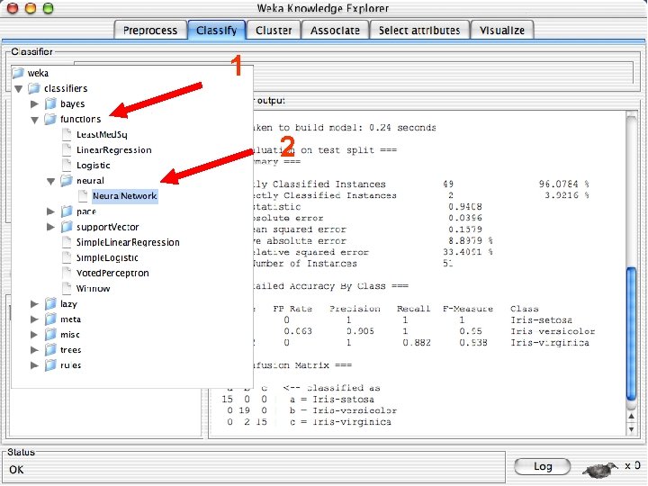Choose SimpleLogistic classifier entry

tap(107, 258)
